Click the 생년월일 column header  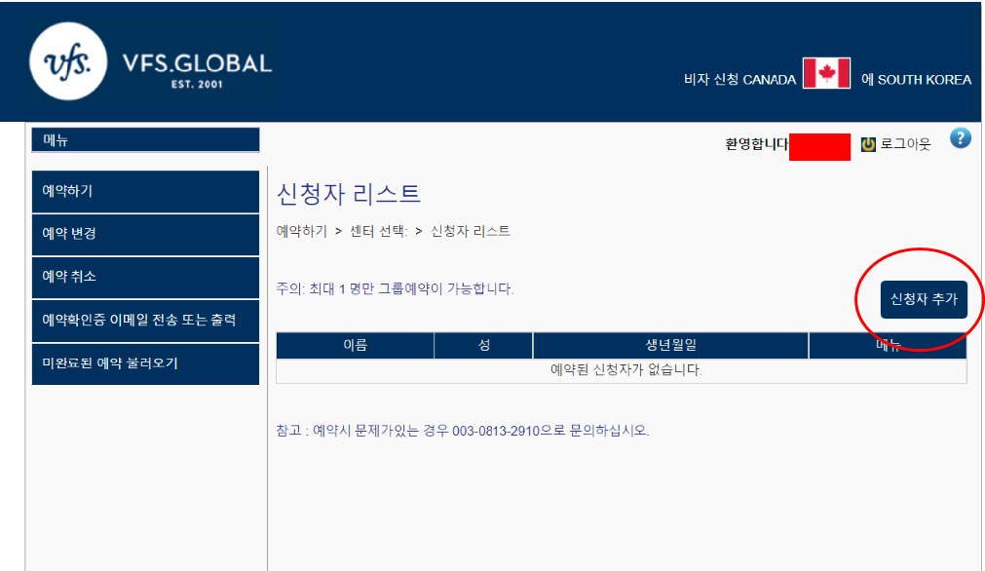click(x=670, y=345)
